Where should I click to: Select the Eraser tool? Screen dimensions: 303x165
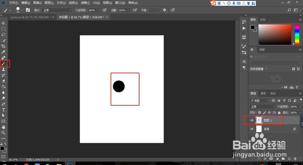[3, 81]
